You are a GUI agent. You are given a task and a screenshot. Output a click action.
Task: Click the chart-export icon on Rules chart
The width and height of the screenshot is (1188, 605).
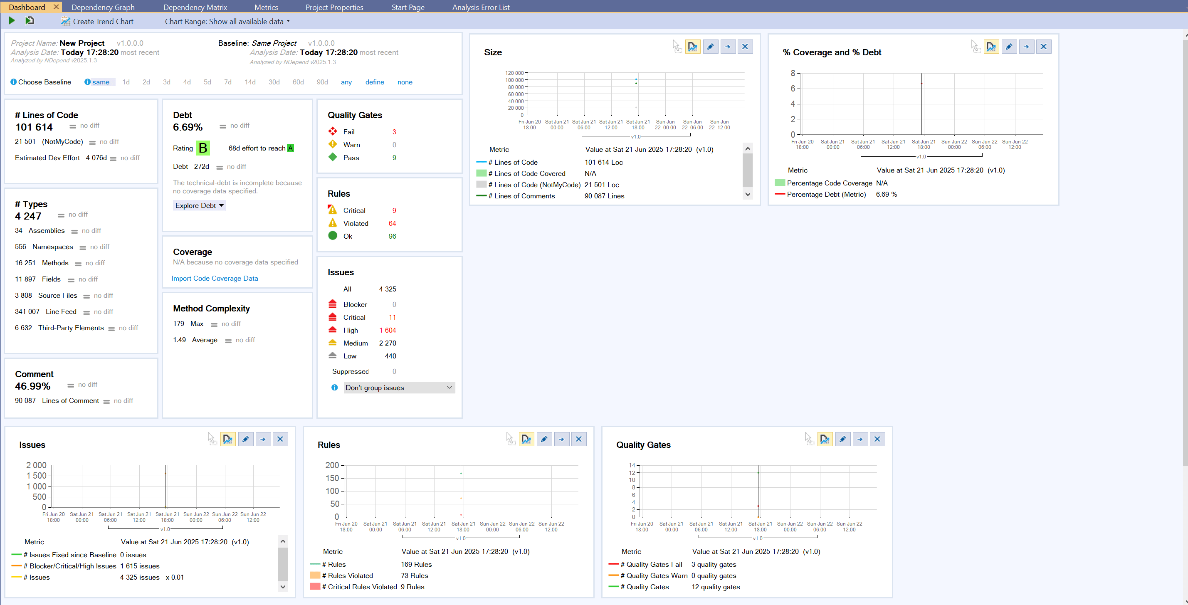(526, 439)
